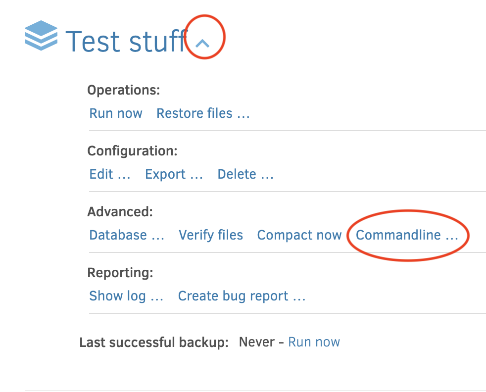
Task: Click the Test stuff backup title
Action: [x=129, y=42]
